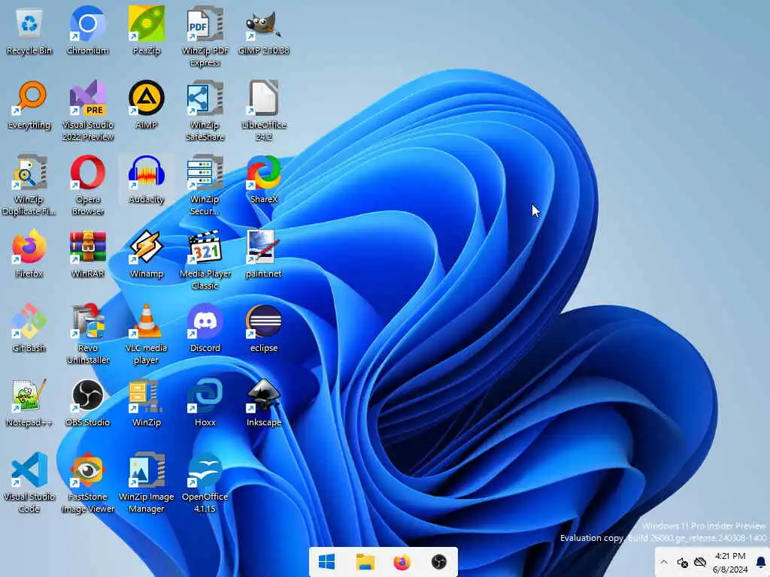Select the eclipse desktop shortcut
The image size is (770, 577).
pos(264,328)
